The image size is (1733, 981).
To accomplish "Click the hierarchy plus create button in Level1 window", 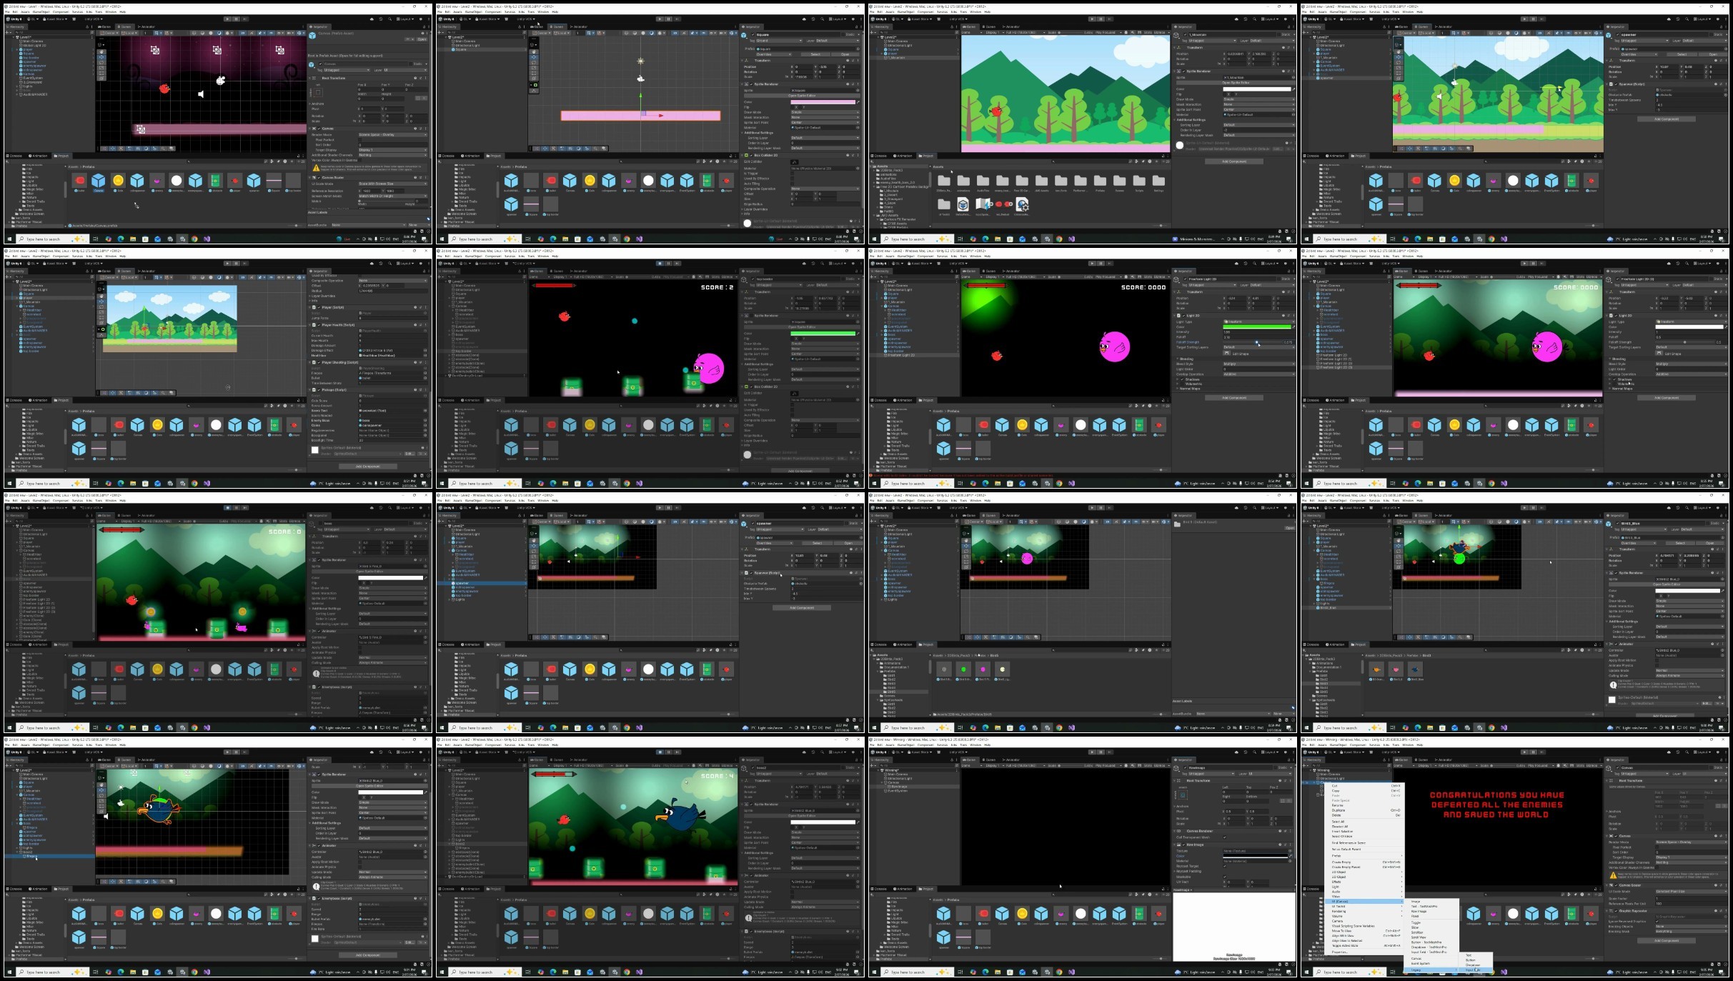I will (x=7, y=32).
